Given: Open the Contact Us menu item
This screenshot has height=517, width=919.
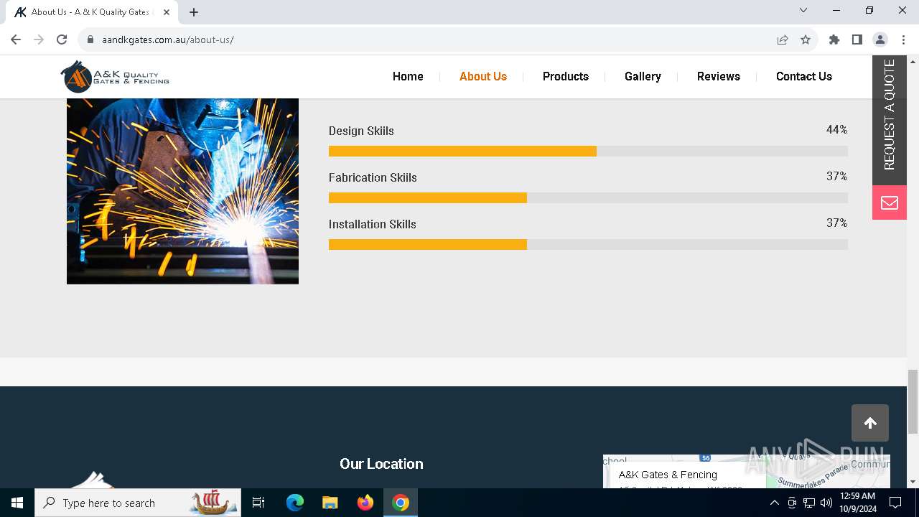Looking at the screenshot, I should [x=804, y=76].
